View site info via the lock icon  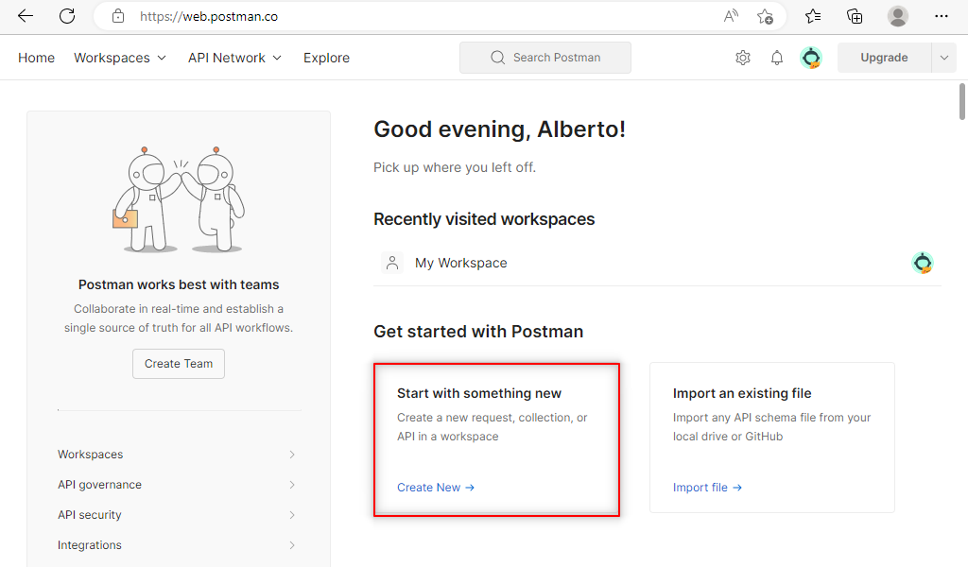118,16
